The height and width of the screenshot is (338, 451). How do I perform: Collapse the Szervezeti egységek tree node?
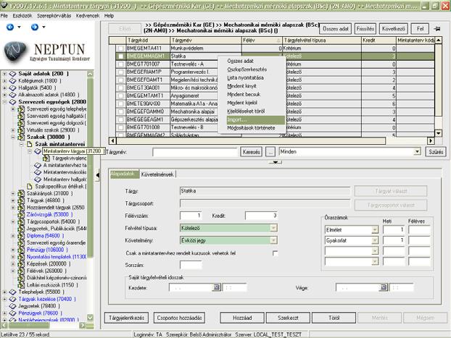4,102
